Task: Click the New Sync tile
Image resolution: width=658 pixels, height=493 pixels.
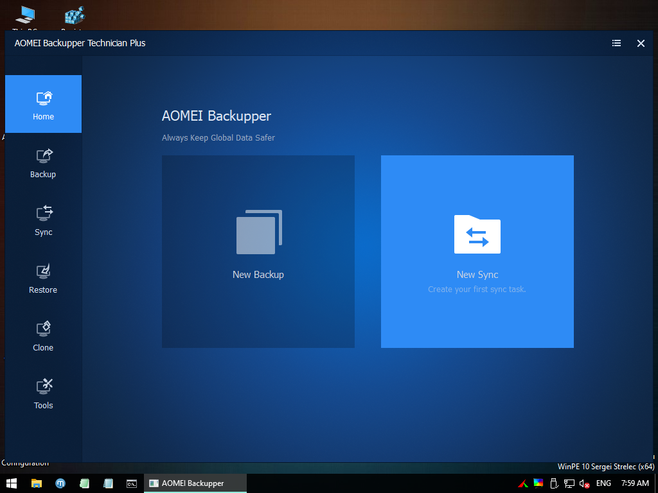Action: (x=477, y=252)
